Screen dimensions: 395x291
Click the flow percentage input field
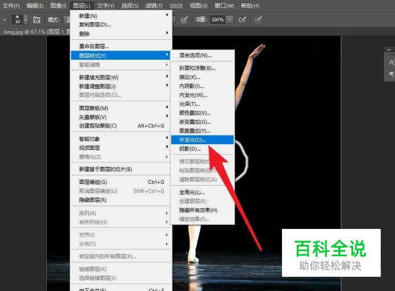217,19
